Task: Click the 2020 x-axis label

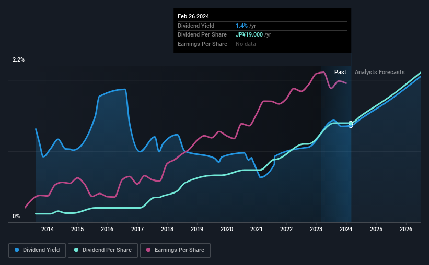Action: [x=227, y=229]
